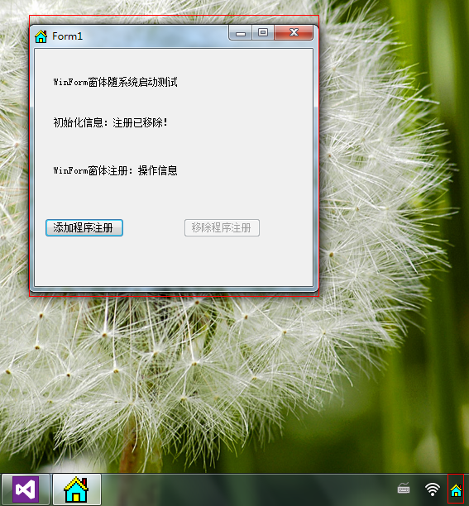This screenshot has width=469, height=506.
Task: Click the WinForm窗体注册：操作信息 label
Action: pos(116,170)
